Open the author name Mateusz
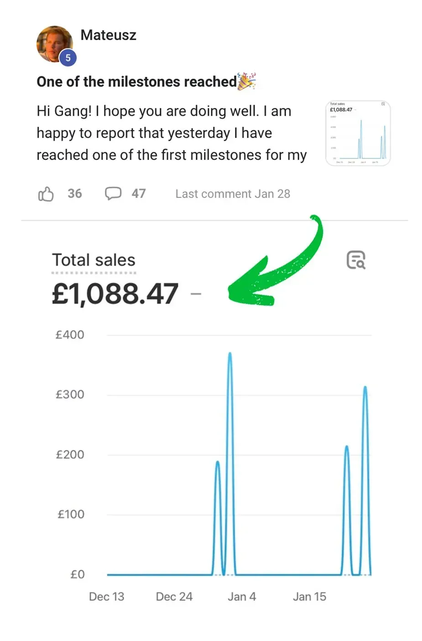 pyautogui.click(x=108, y=35)
